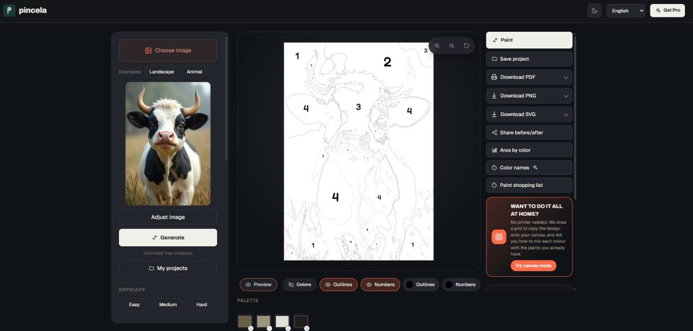Select Easy difficulty
Viewport: 693px width, 331px height.
pos(134,304)
